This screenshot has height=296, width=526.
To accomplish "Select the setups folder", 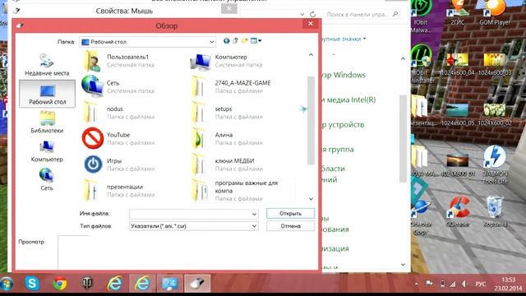I will click(227, 113).
